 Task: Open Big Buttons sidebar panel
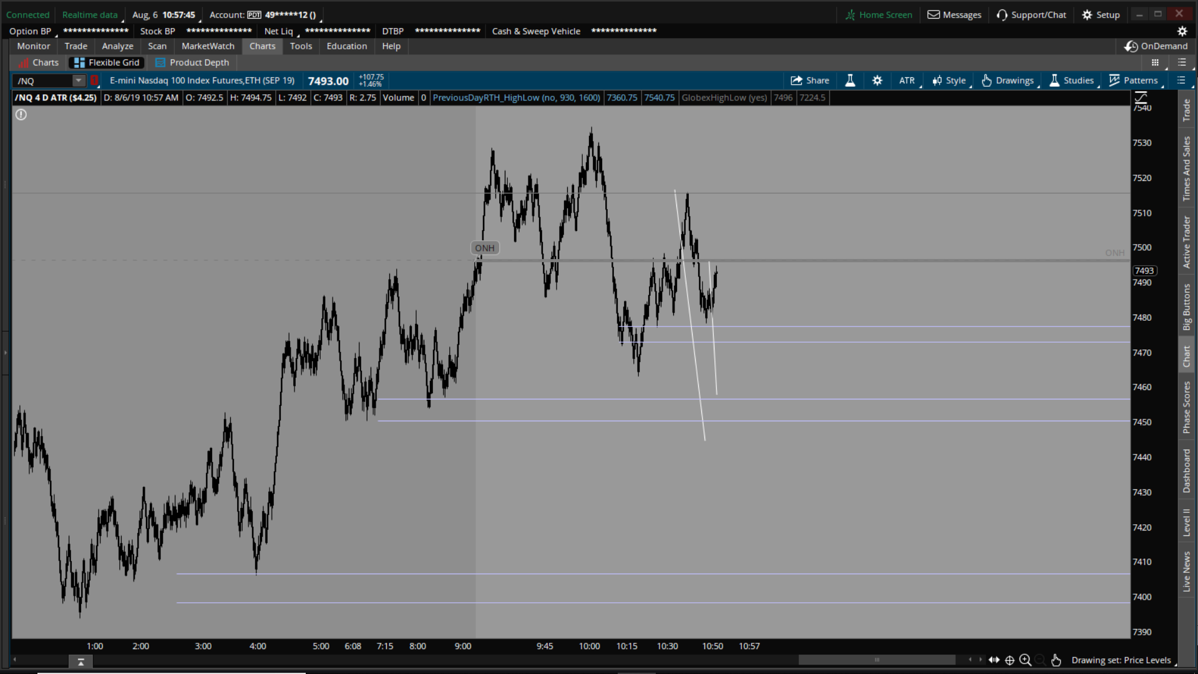click(1187, 307)
